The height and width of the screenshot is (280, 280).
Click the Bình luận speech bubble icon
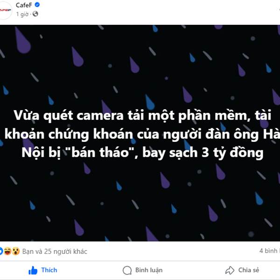pos(127,270)
